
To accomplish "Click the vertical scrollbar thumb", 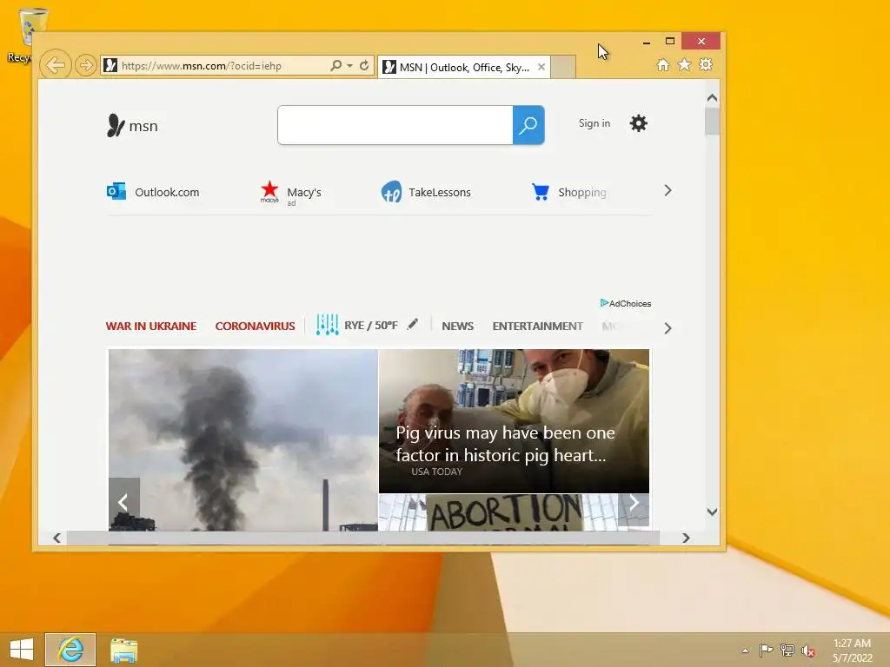I will (713, 122).
